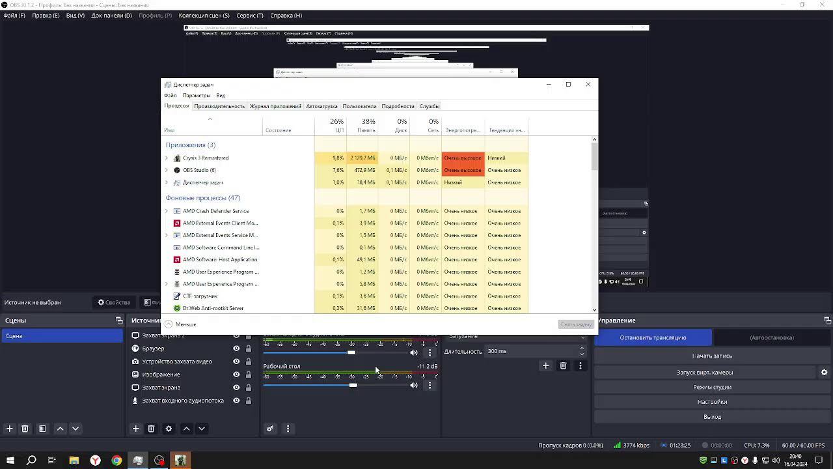This screenshot has height=469, width=833.
Task: Expand OBS Studio (6) process group
Action: 167,170
